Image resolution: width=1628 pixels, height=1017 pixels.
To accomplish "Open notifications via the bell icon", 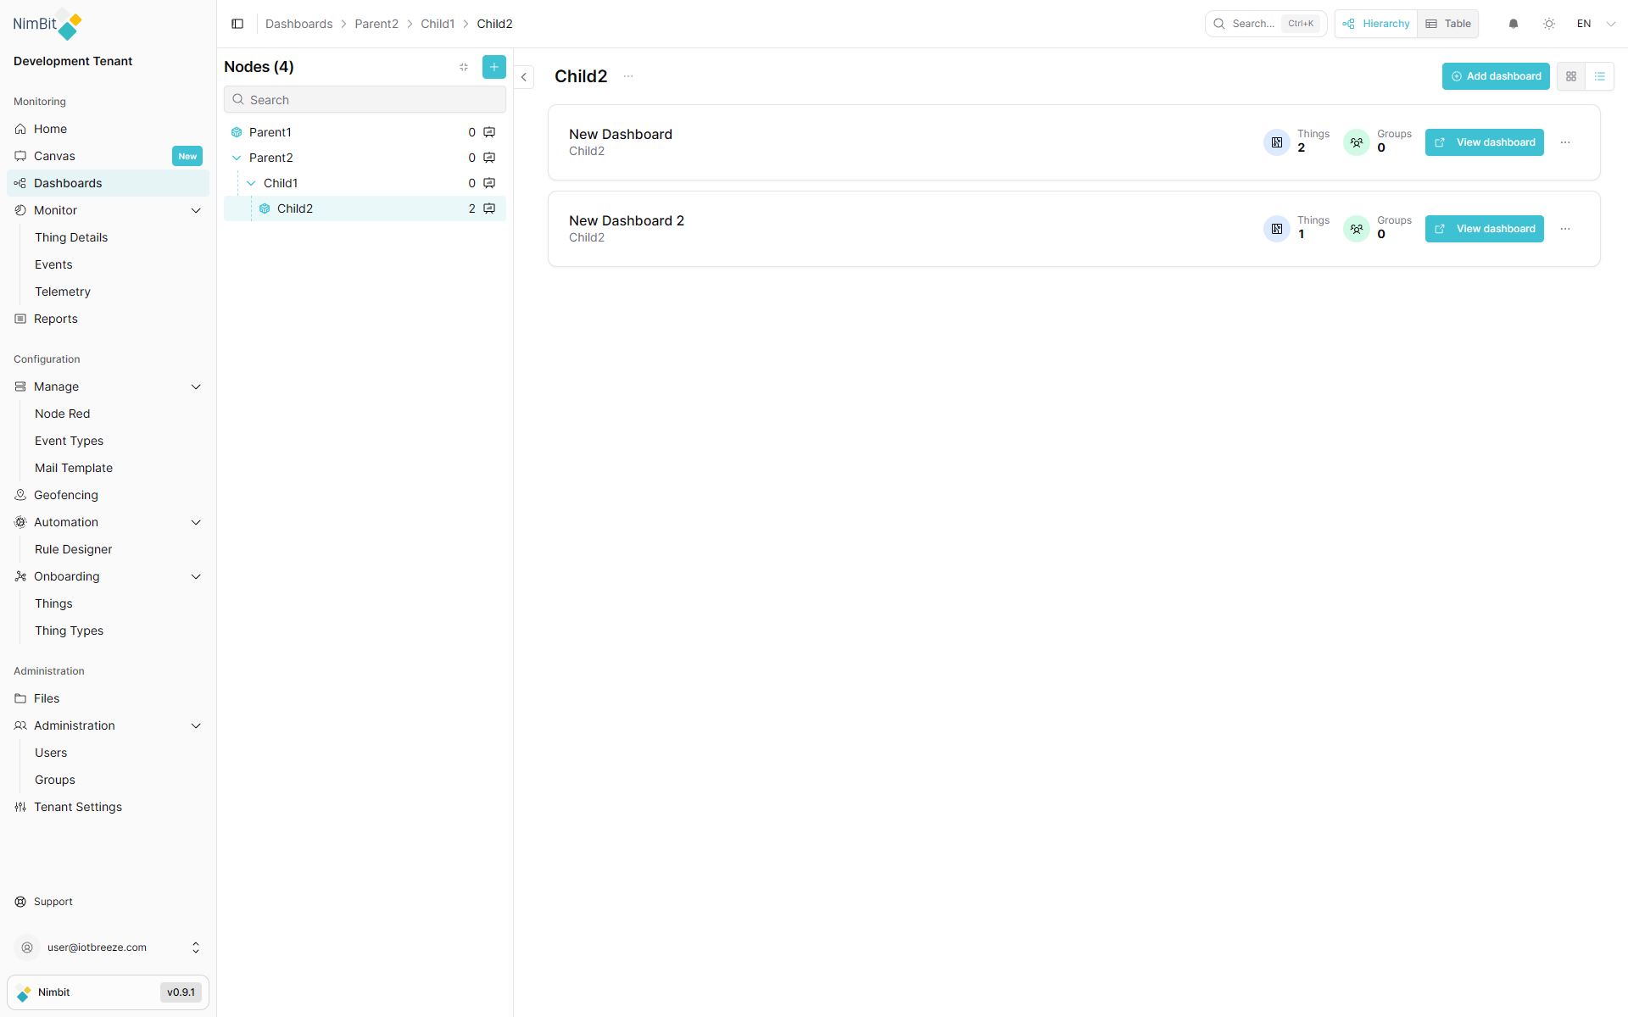I will (x=1514, y=24).
